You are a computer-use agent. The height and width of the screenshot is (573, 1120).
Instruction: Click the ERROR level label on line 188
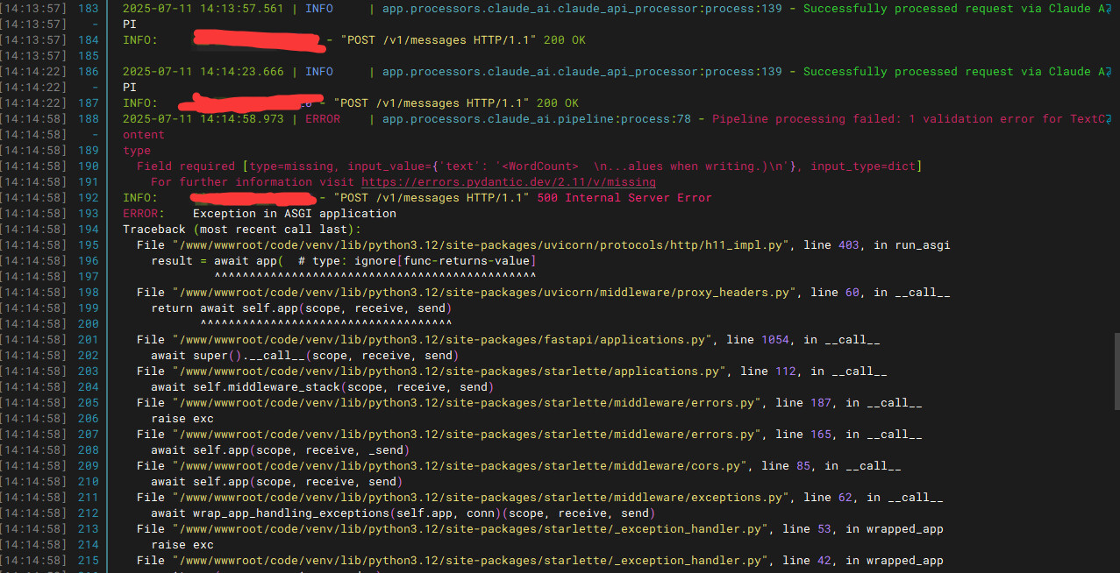pyautogui.click(x=322, y=119)
